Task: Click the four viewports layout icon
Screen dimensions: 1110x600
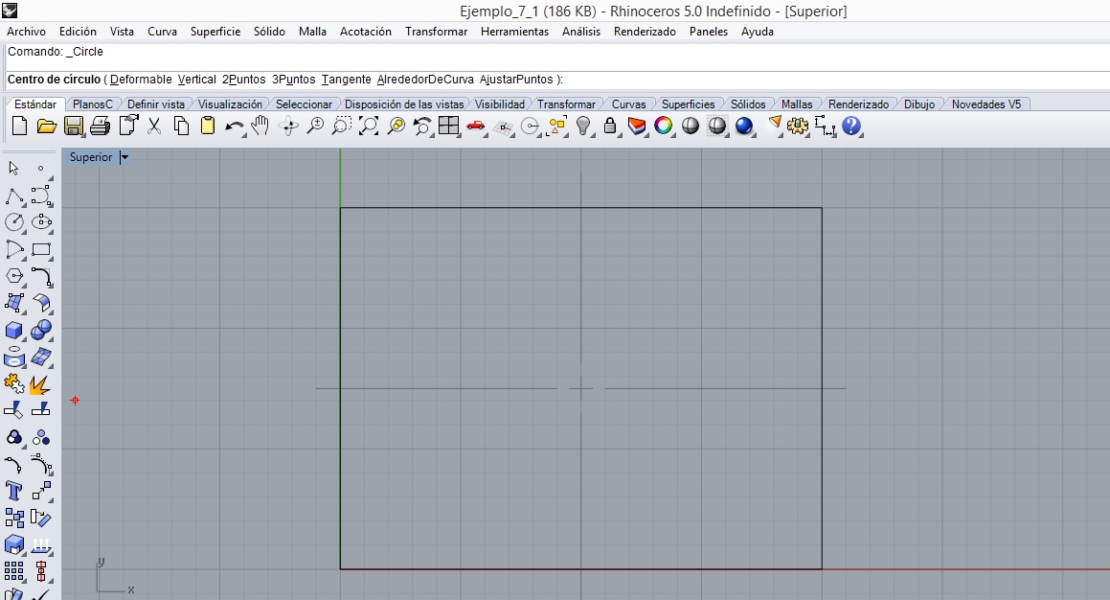Action: (449, 127)
